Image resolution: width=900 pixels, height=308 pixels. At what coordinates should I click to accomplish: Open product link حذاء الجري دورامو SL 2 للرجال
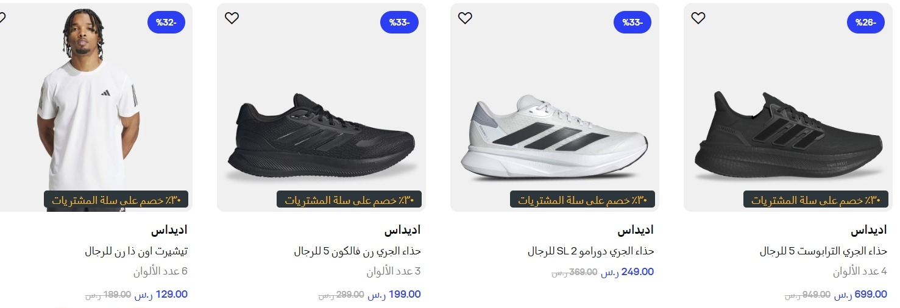coord(590,251)
